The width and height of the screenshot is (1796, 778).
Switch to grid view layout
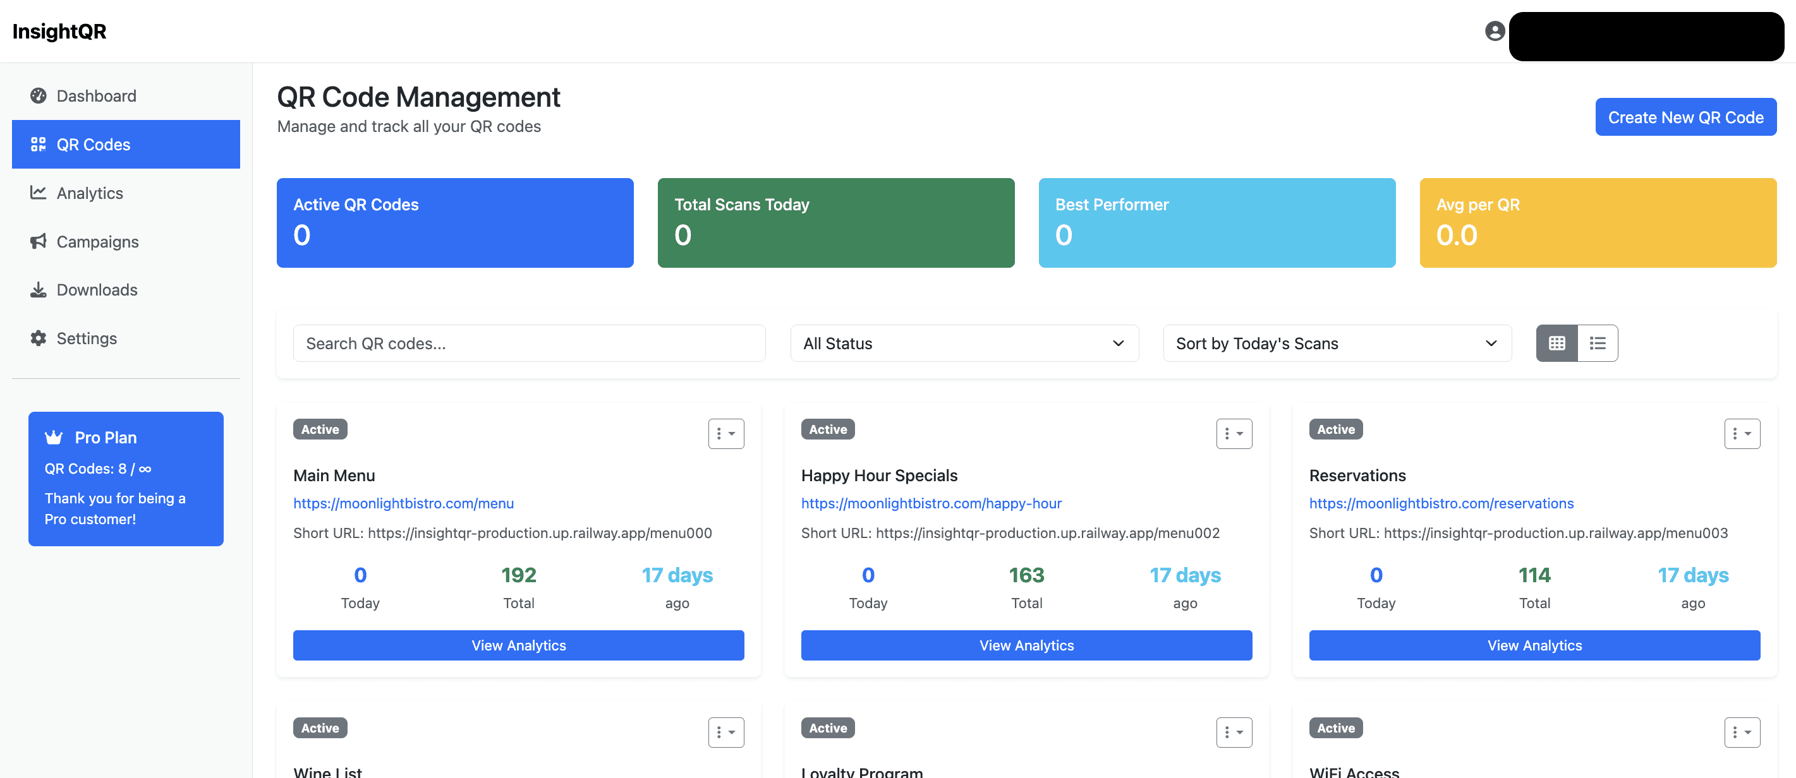pos(1556,343)
